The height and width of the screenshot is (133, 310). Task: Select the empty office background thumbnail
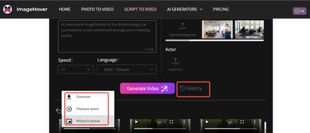pyautogui.click(x=217, y=29)
